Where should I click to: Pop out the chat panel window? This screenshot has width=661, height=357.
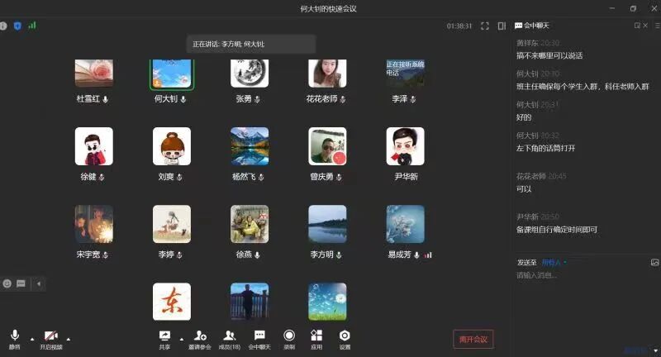(x=637, y=26)
